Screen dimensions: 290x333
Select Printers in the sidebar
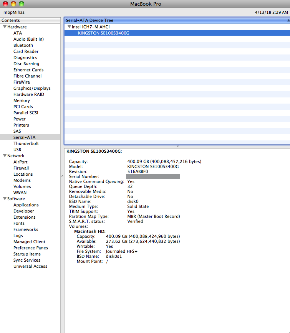(x=21, y=125)
